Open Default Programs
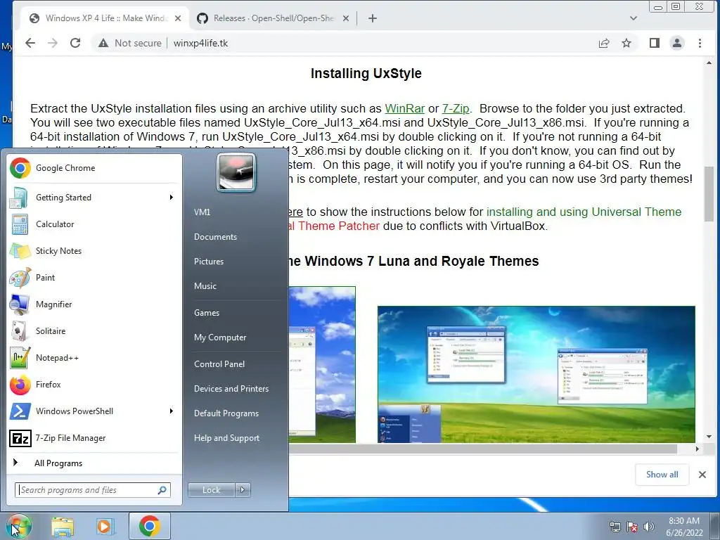The height and width of the screenshot is (540, 720). pos(226,413)
